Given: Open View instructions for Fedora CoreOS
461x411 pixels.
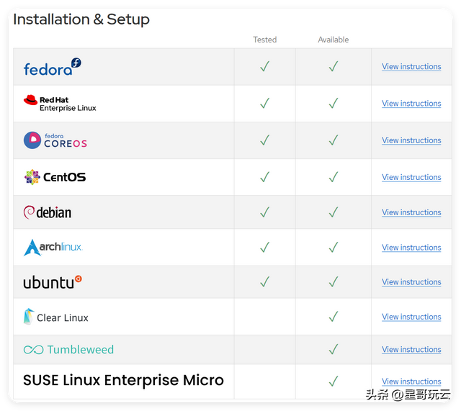Looking at the screenshot, I should coord(411,140).
